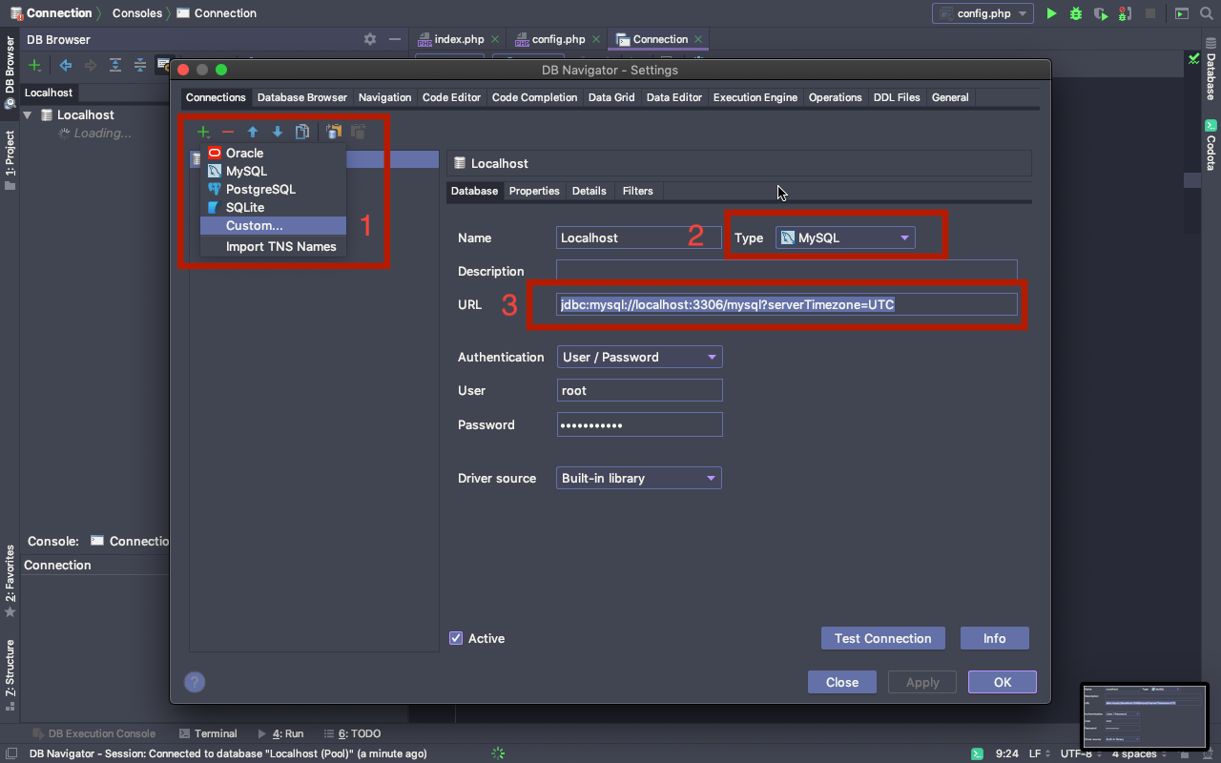1221x763 pixels.
Task: Click the stop square icon in main toolbar
Action: click(1150, 13)
